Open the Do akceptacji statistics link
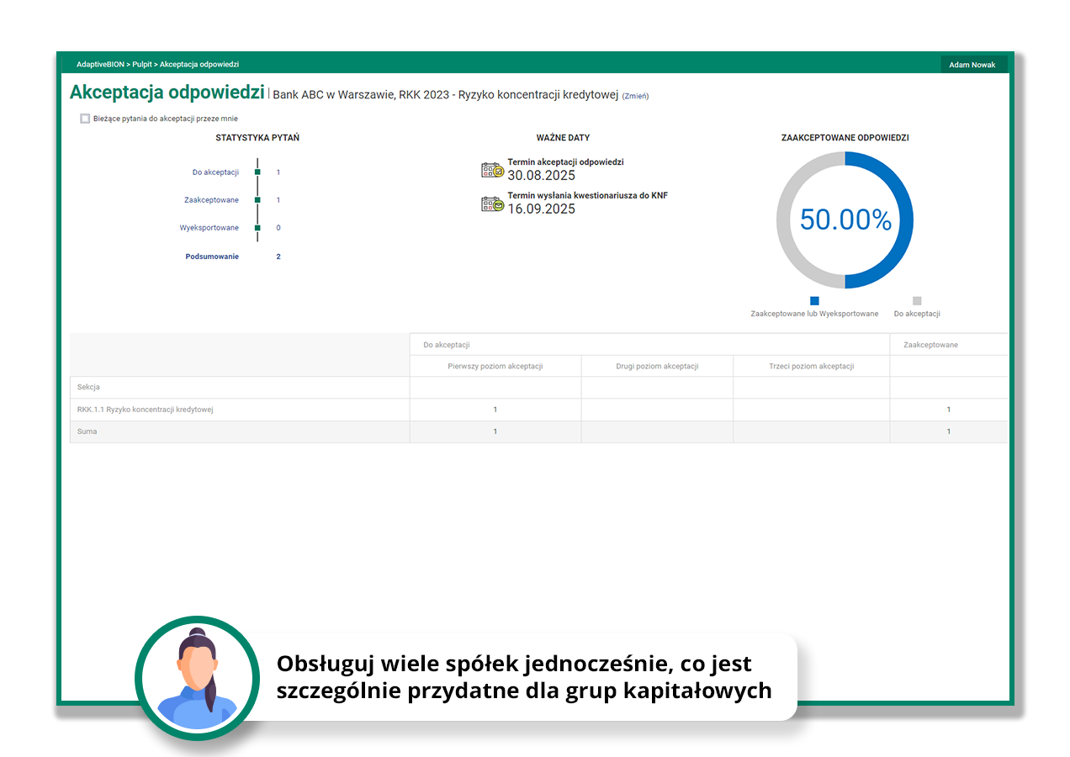The height and width of the screenshot is (757, 1070). [215, 172]
